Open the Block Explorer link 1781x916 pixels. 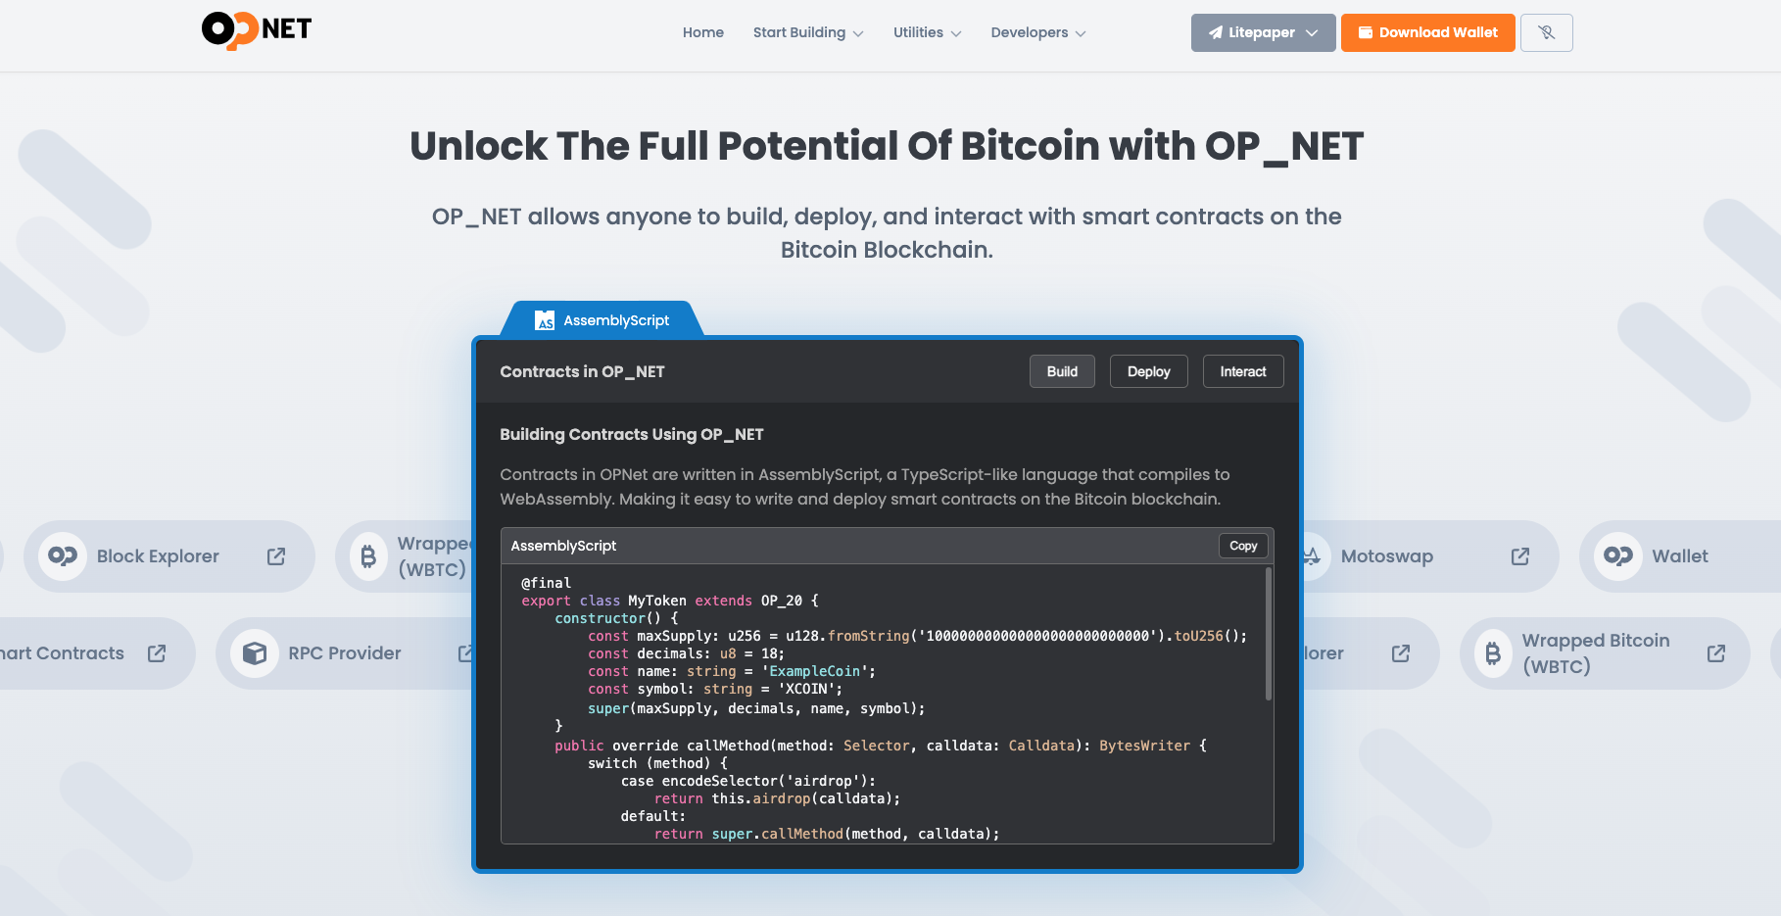168,556
